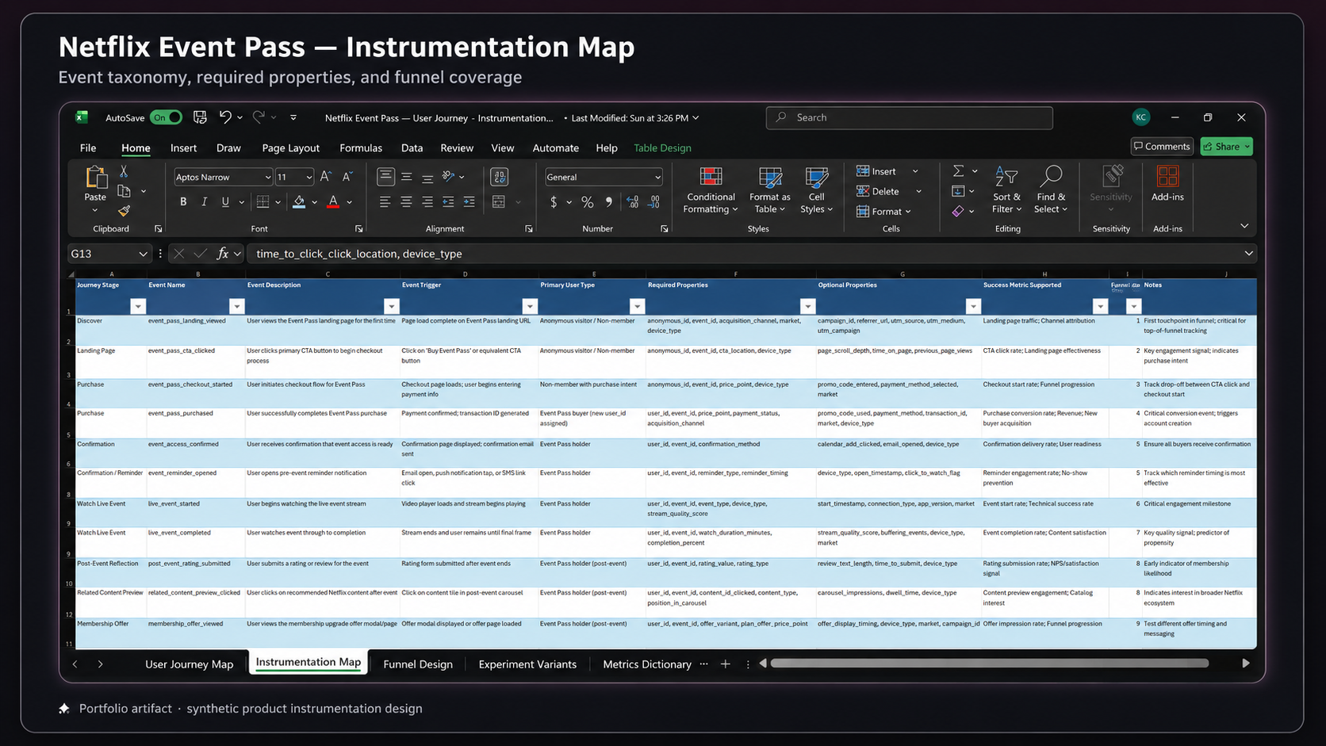Click the Comma Style icon
Screen dimensions: 1326x746
click(609, 202)
